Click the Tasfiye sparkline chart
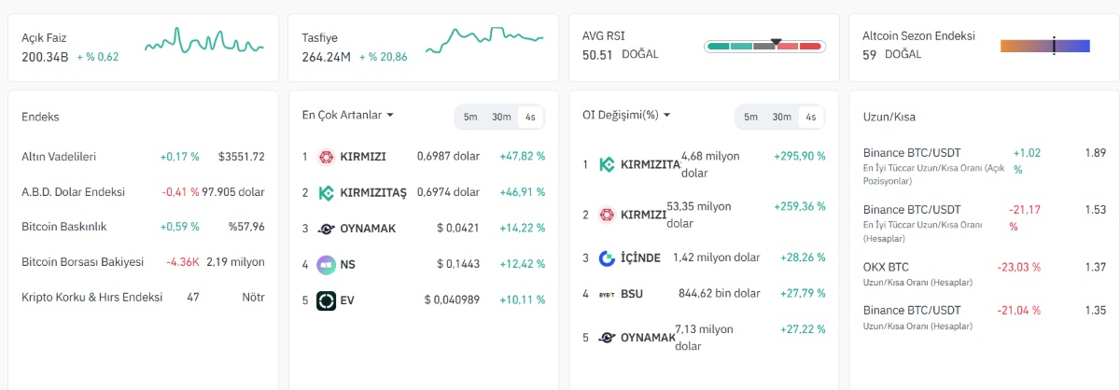The image size is (1120, 390). [484, 40]
